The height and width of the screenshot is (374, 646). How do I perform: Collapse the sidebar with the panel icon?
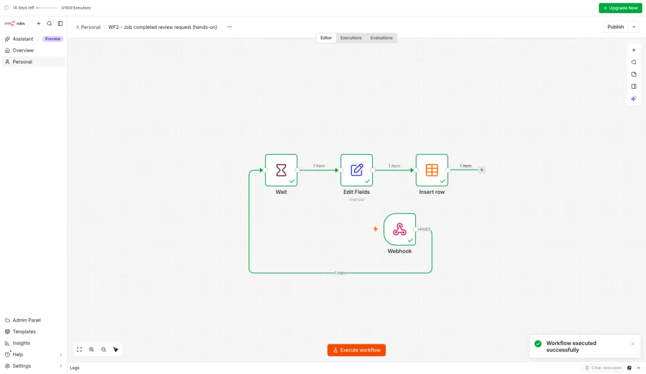coord(60,24)
